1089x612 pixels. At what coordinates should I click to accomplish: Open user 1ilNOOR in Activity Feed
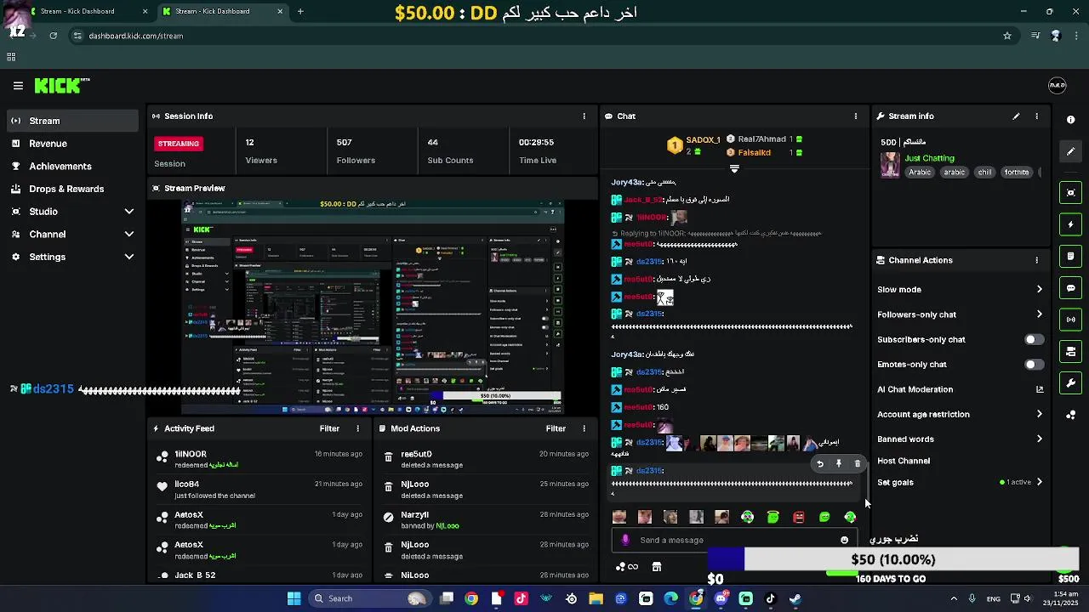[x=191, y=454]
